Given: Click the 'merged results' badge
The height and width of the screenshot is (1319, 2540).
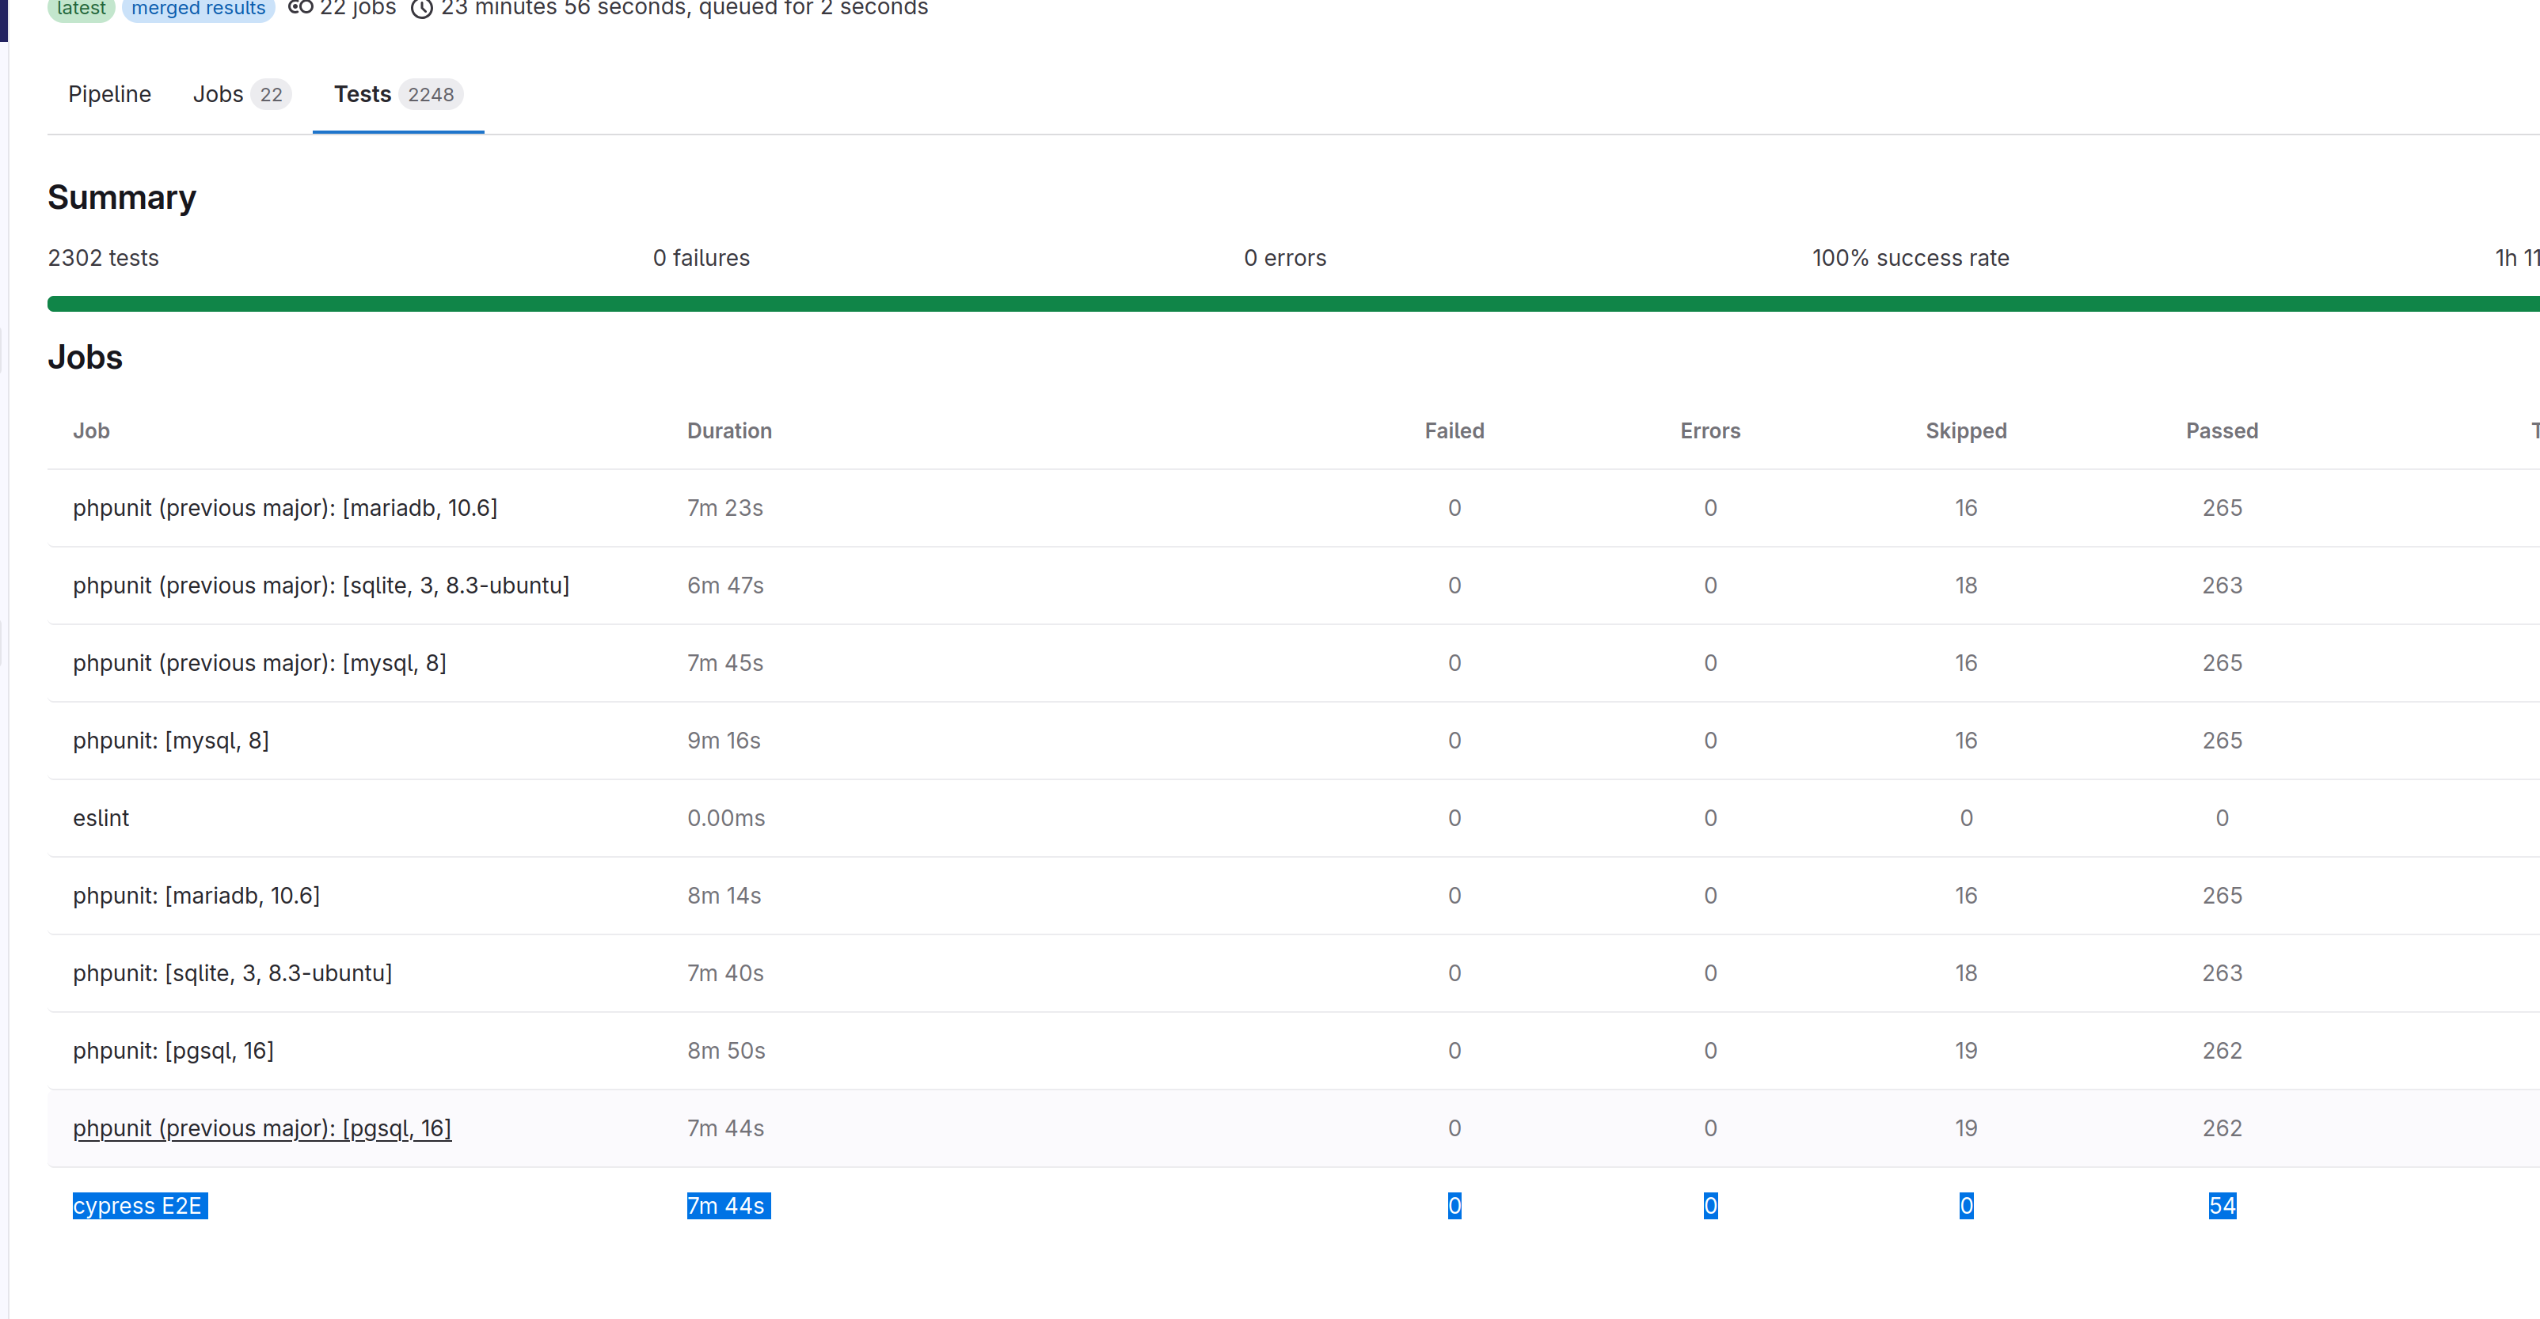Looking at the screenshot, I should click(x=198, y=9).
